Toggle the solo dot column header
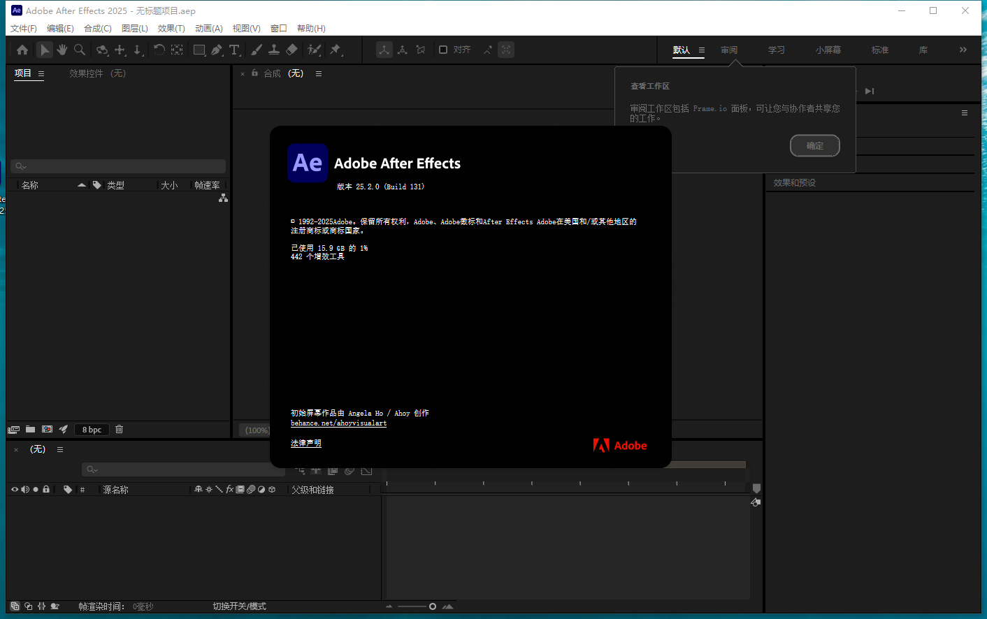 (36, 489)
